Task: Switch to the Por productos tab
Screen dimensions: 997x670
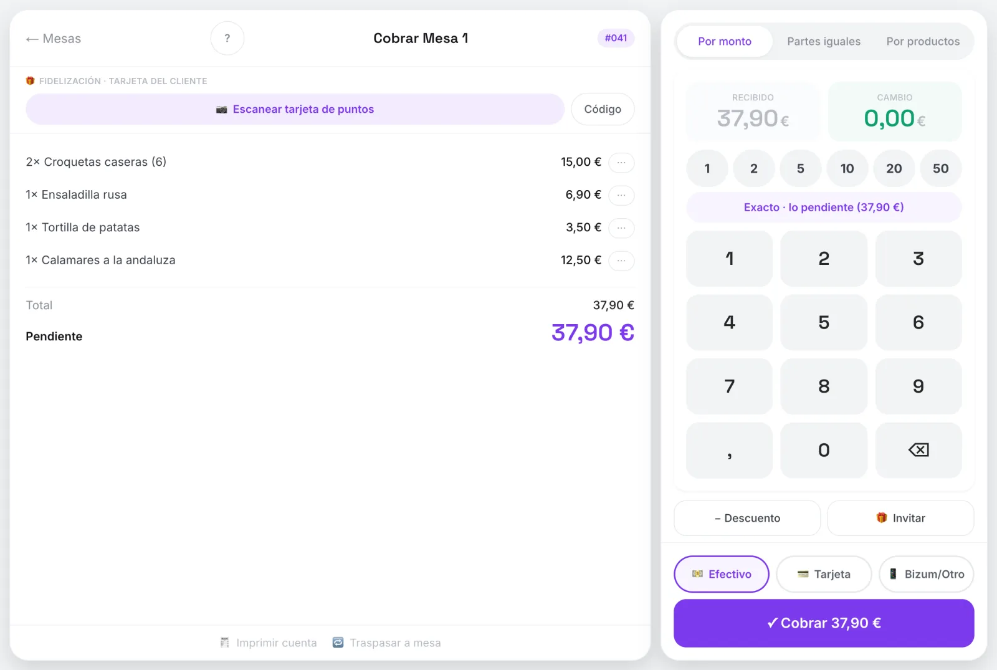Action: (x=923, y=41)
